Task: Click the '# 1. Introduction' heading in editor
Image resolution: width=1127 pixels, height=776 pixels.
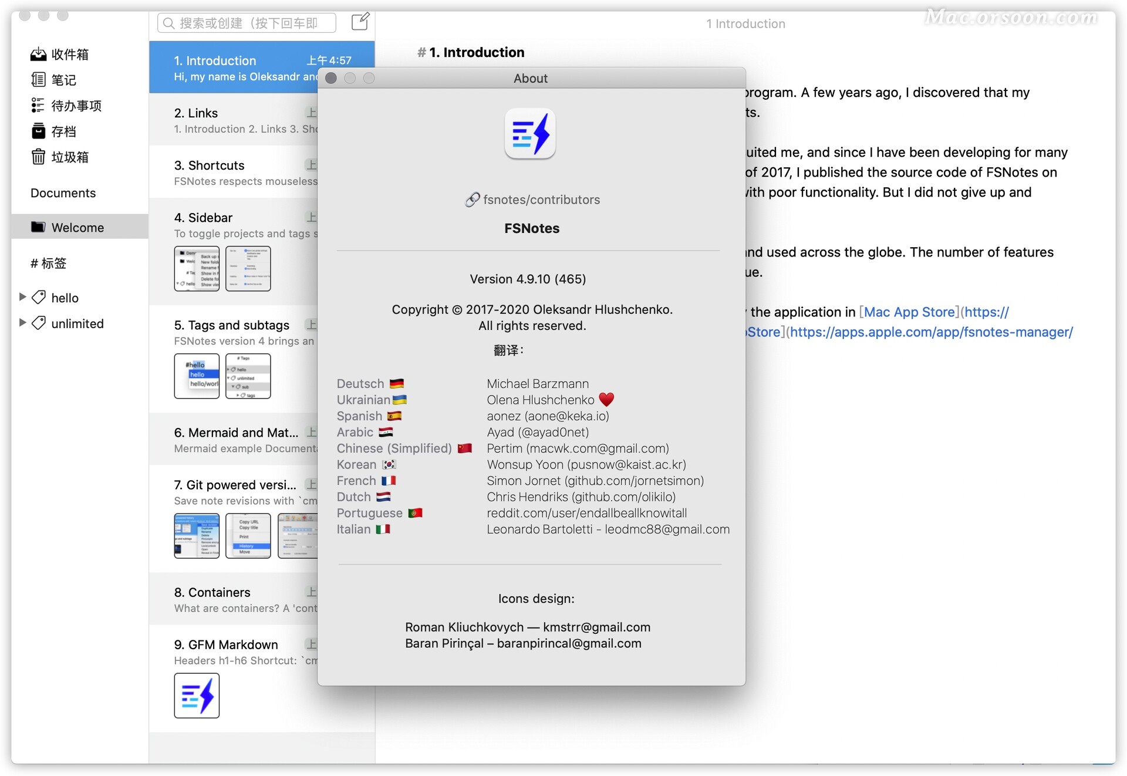Action: [x=471, y=52]
